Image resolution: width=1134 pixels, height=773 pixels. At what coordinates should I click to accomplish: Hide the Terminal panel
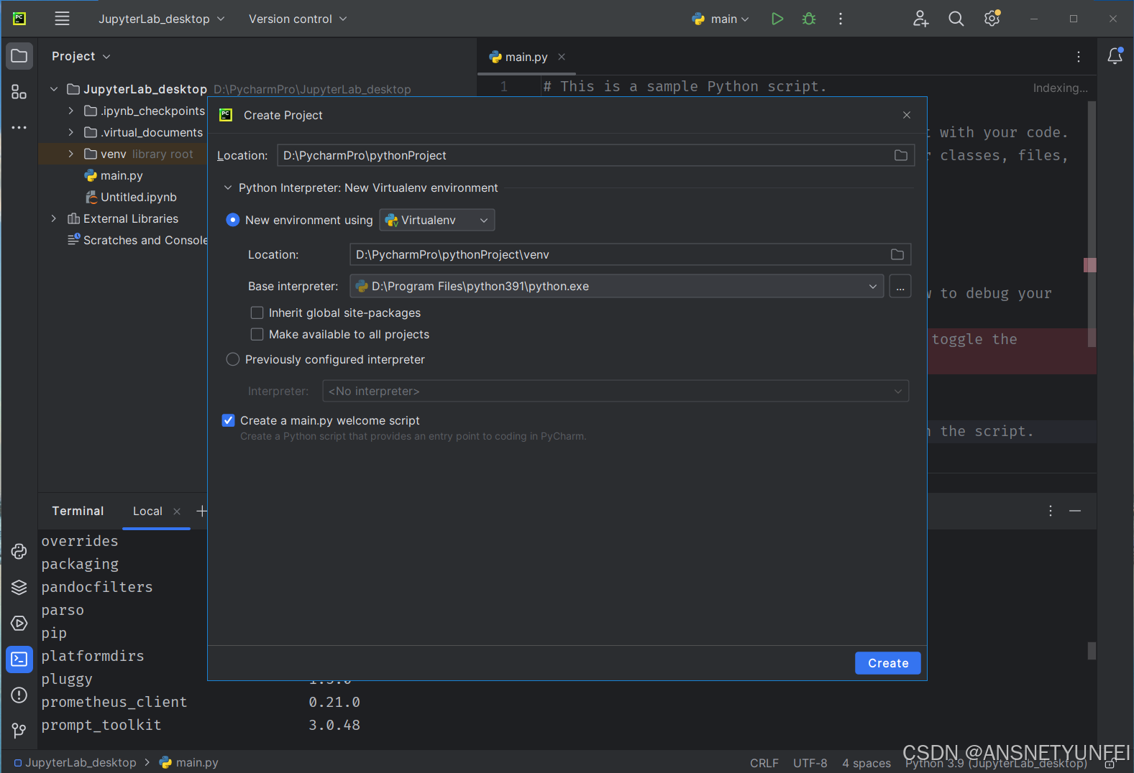tap(1075, 511)
